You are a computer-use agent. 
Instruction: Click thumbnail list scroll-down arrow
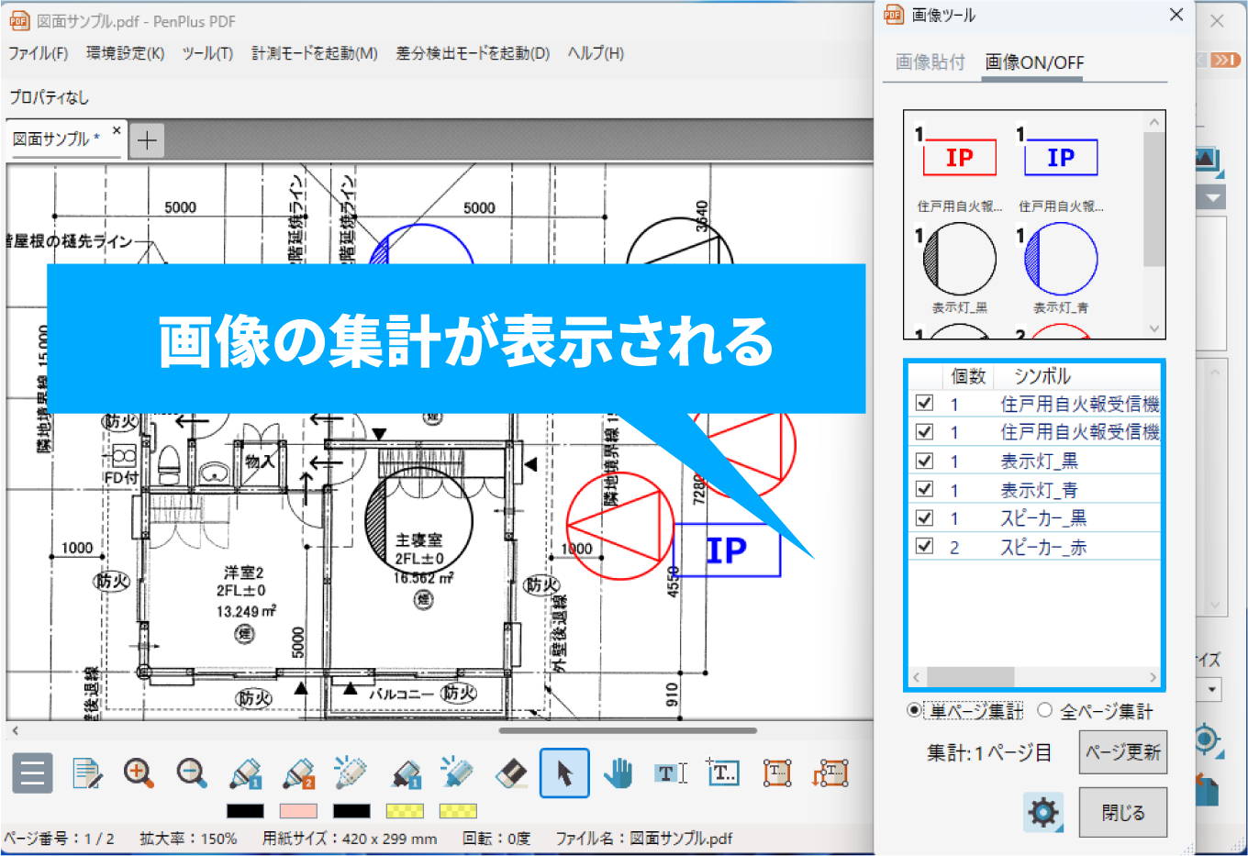(1154, 328)
